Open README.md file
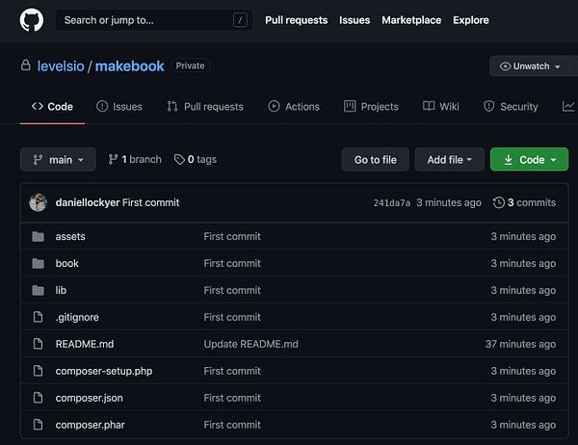This screenshot has height=445, width=578. tap(85, 344)
